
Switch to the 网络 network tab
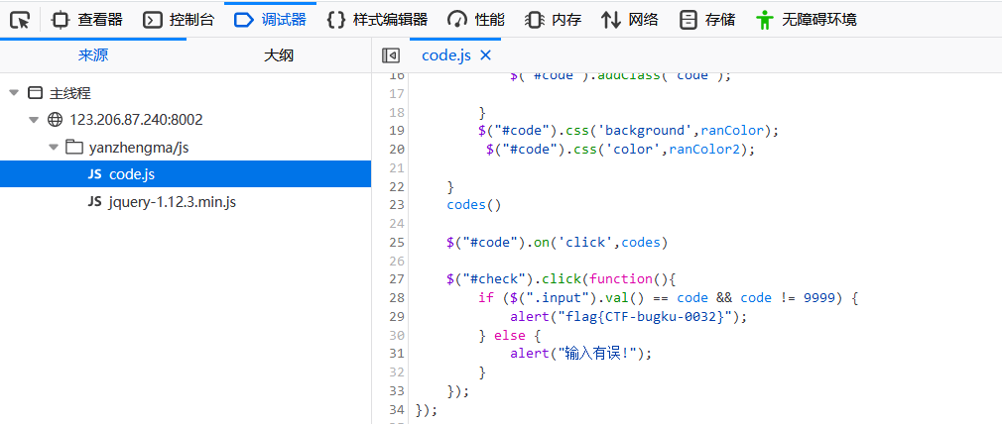(x=629, y=20)
